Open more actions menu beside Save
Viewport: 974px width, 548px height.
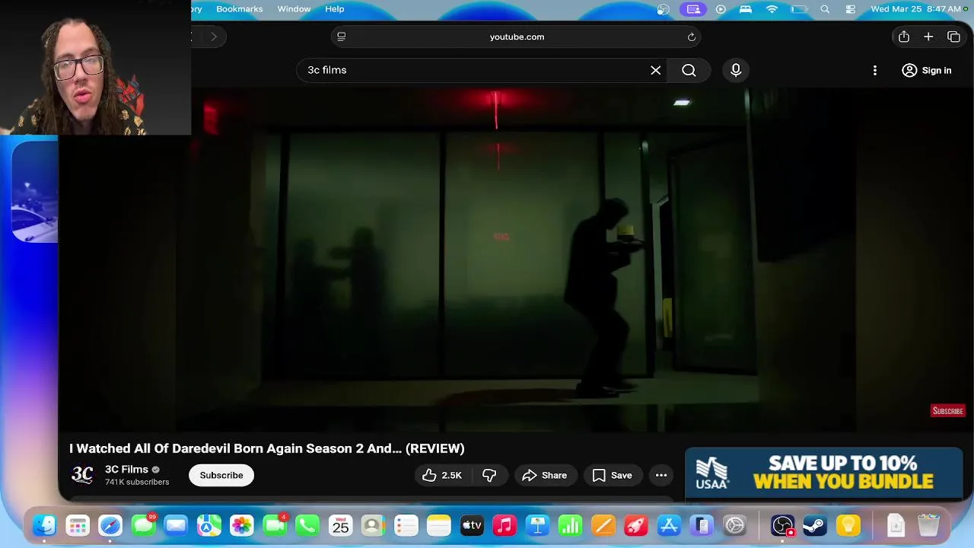(x=661, y=475)
